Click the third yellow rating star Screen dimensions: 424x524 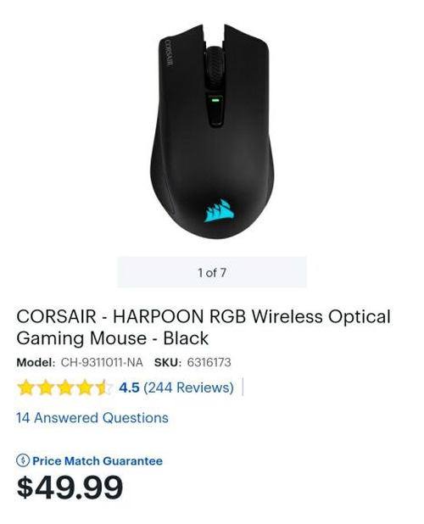65,387
